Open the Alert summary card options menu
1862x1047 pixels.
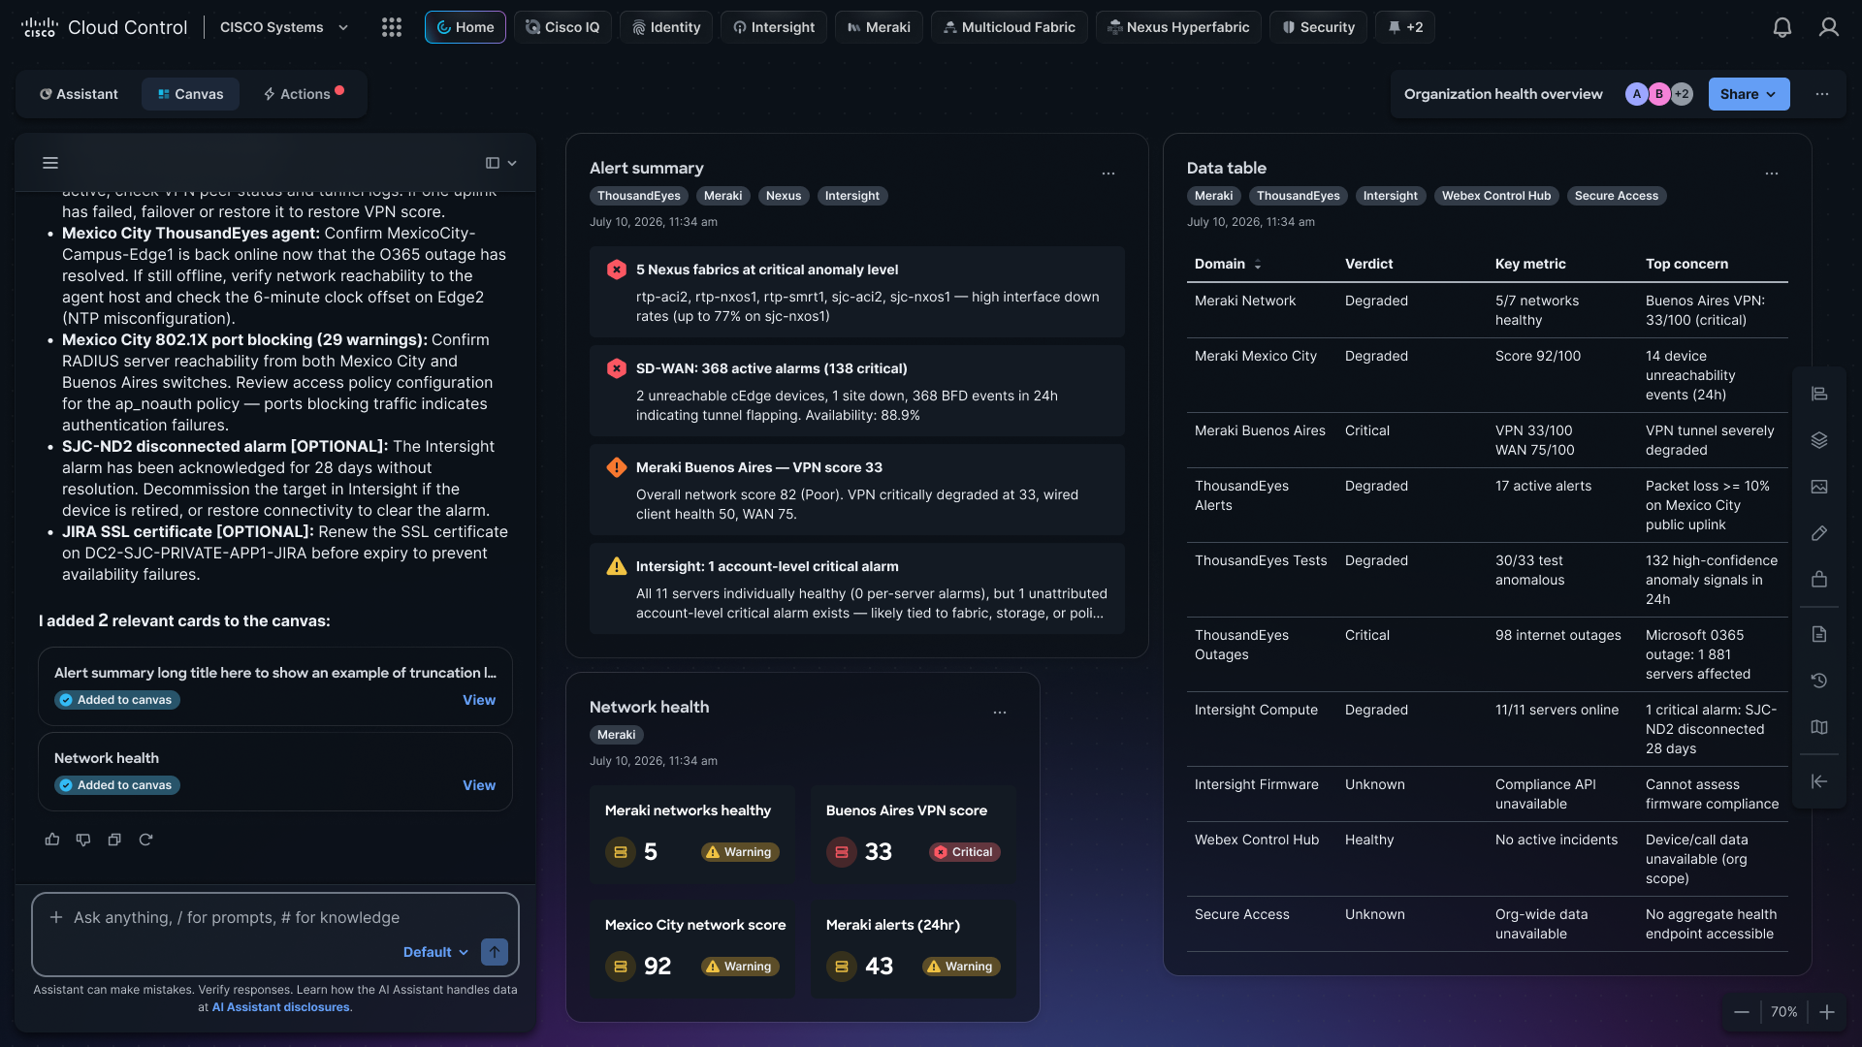pyautogui.click(x=1108, y=174)
